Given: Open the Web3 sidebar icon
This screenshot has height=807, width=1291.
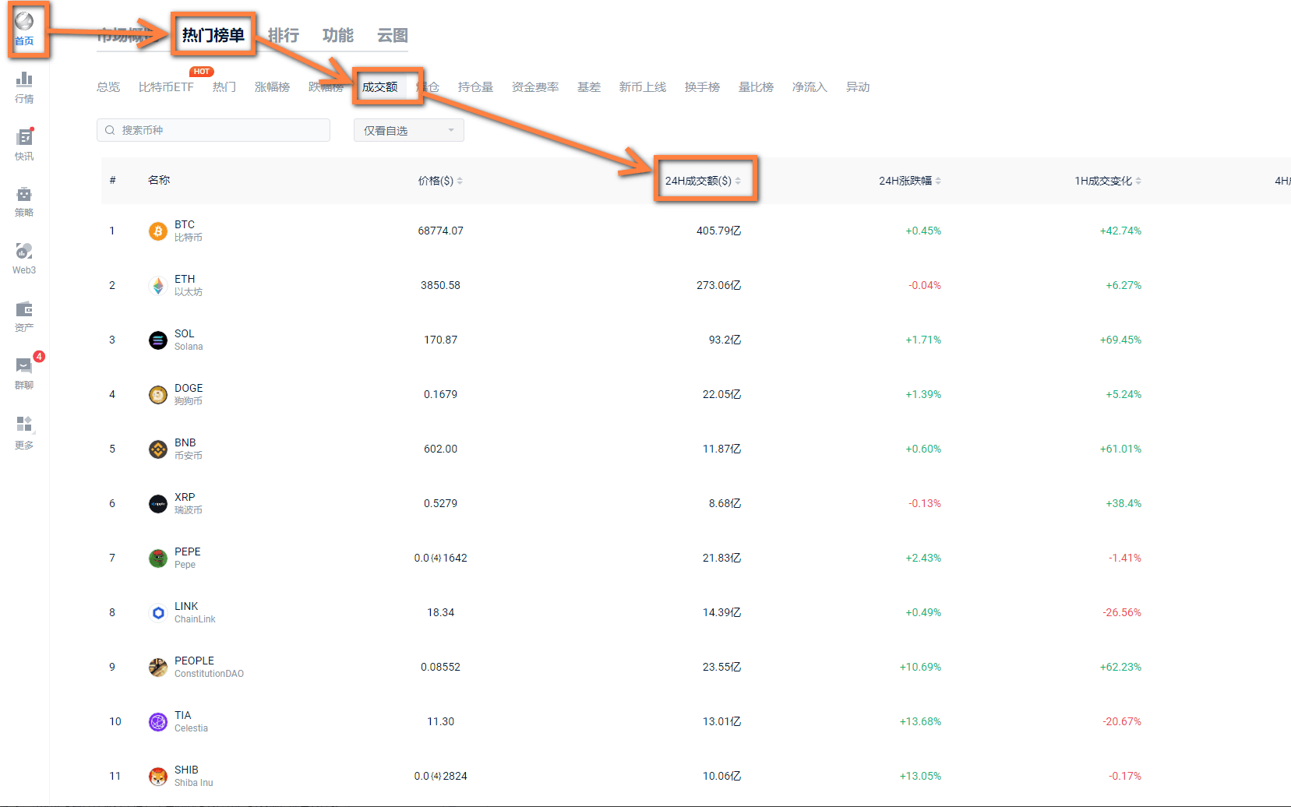Looking at the screenshot, I should (24, 259).
